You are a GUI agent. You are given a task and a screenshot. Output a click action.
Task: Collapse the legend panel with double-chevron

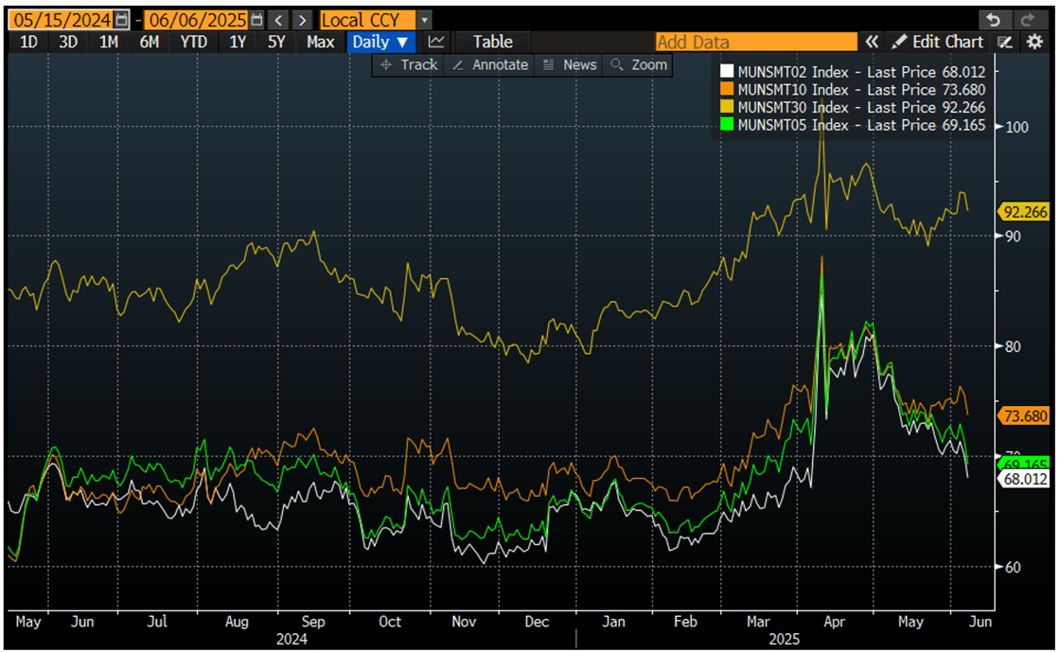pyautogui.click(x=872, y=42)
